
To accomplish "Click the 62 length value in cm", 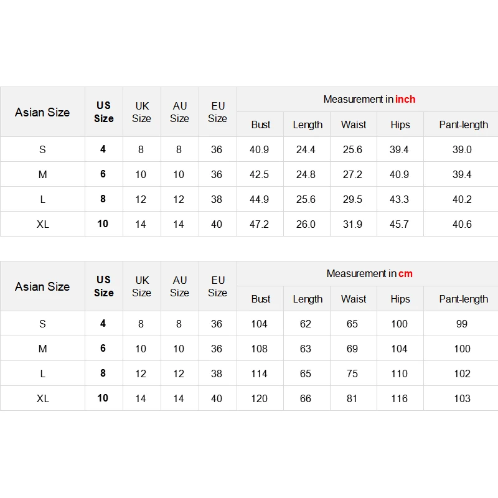I will coord(306,324).
